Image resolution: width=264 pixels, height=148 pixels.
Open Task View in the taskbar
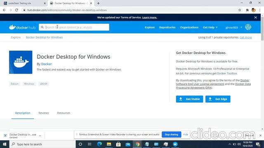(x=90, y=144)
